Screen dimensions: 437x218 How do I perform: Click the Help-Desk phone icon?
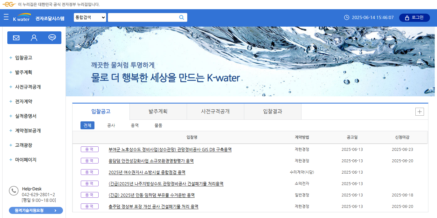tap(14, 191)
